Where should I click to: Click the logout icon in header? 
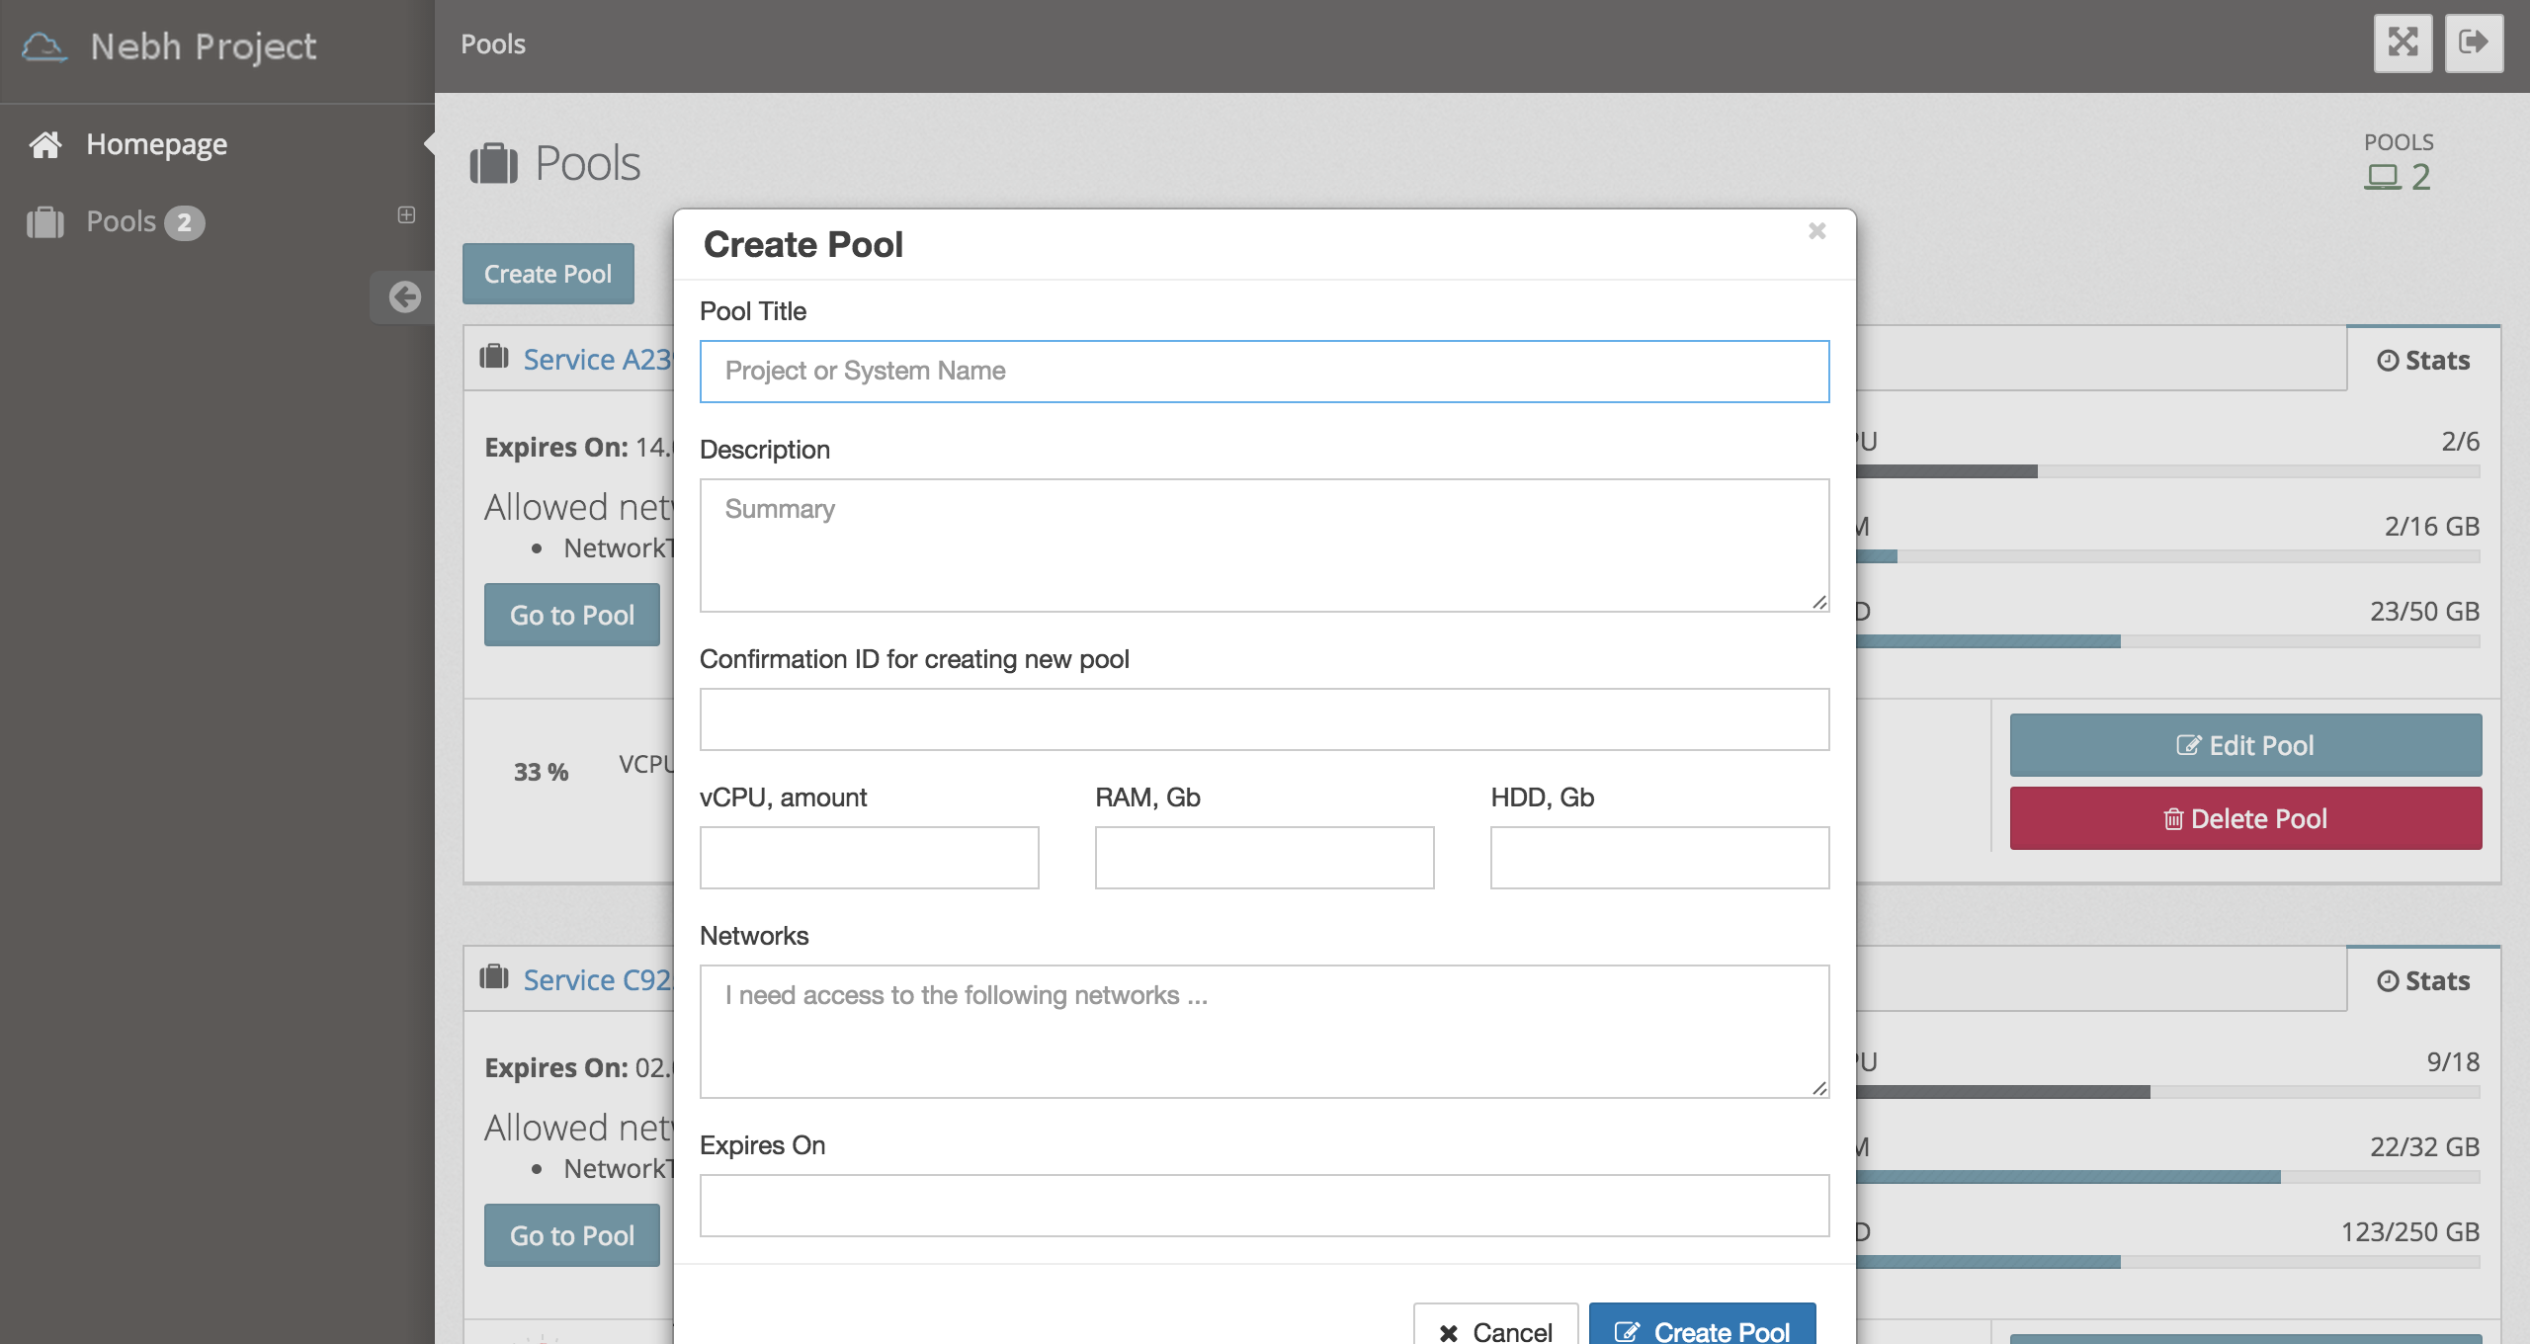pyautogui.click(x=2474, y=42)
